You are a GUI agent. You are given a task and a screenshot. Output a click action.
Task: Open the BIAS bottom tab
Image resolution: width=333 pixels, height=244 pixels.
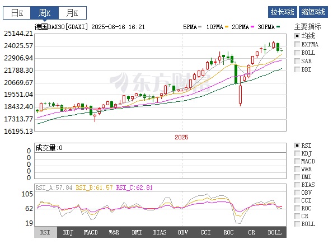coord(160,232)
